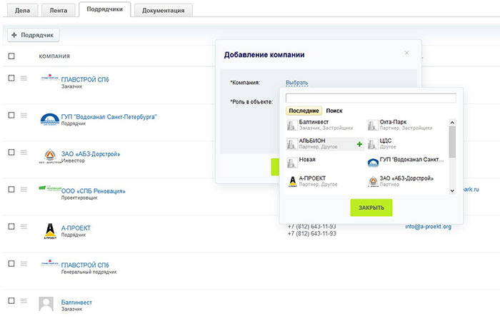Click the add Подрядчик button
Viewport: 500px width, 321px height.
pos(34,34)
